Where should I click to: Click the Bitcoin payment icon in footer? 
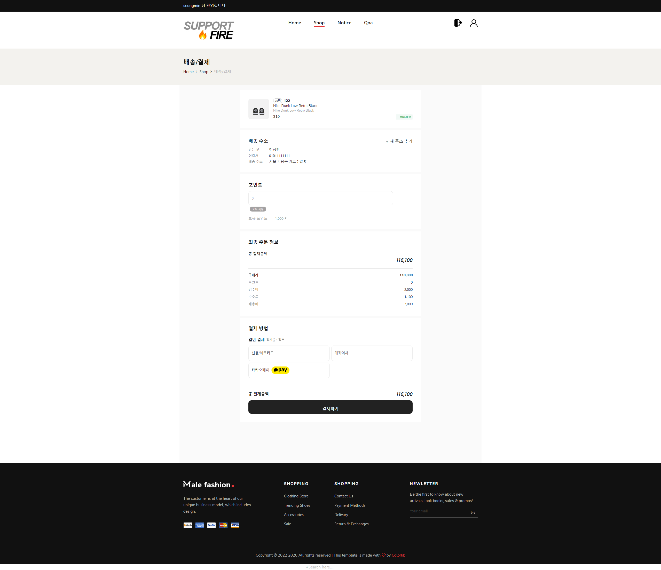coord(187,525)
